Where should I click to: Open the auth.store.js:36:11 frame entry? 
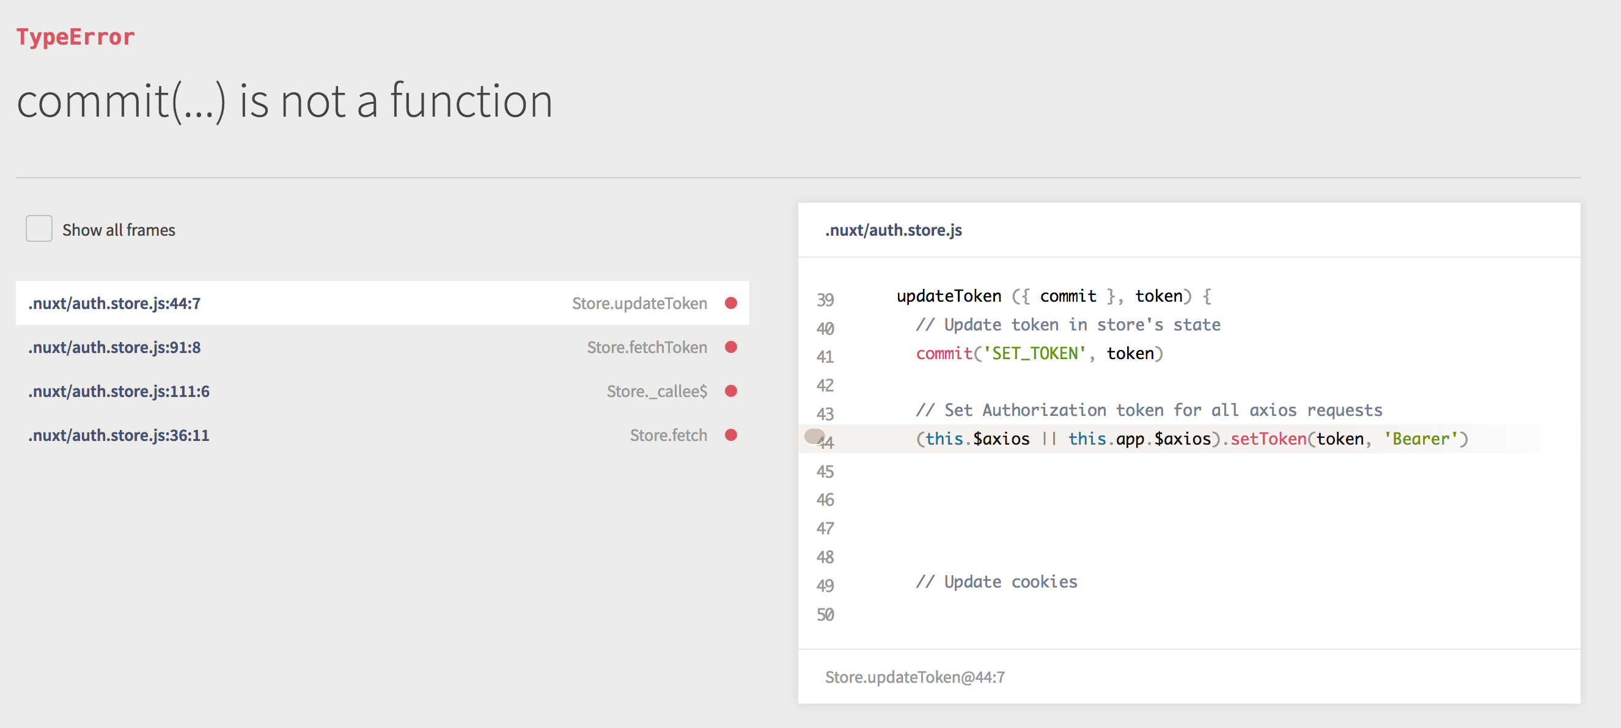coord(119,435)
